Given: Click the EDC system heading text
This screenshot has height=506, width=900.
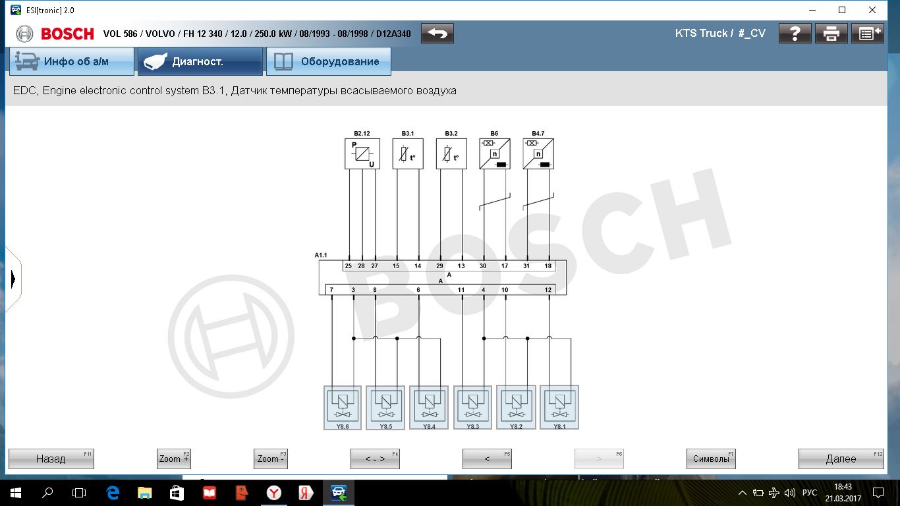Looking at the screenshot, I should [235, 90].
